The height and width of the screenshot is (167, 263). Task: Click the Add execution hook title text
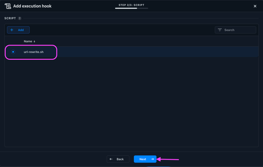pos(32,6)
